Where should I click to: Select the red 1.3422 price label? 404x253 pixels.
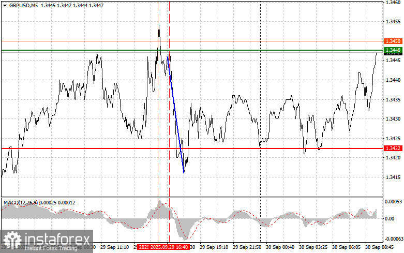pos(393,148)
